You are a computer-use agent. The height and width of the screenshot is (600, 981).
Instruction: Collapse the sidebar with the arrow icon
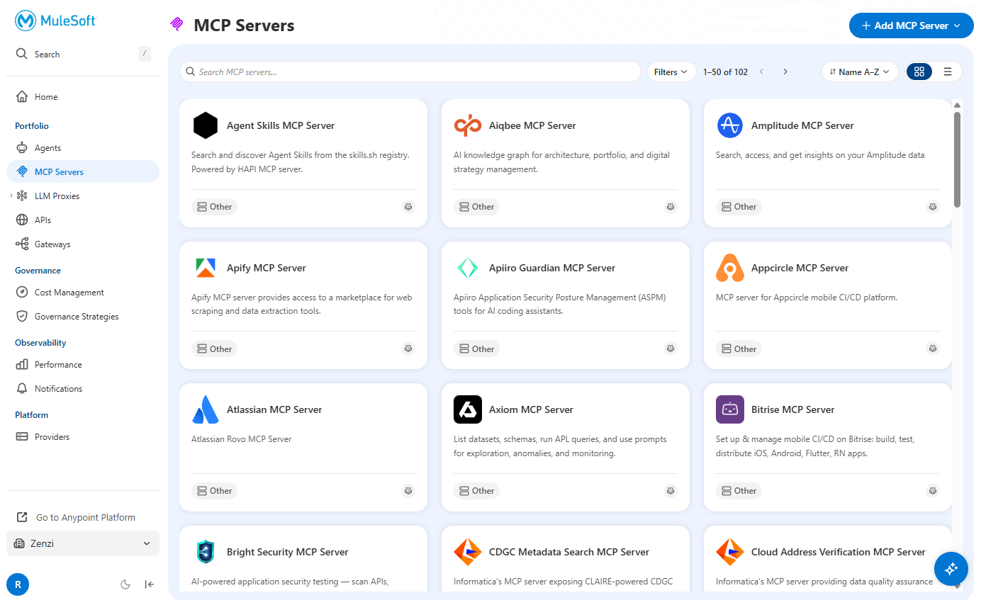click(x=150, y=584)
